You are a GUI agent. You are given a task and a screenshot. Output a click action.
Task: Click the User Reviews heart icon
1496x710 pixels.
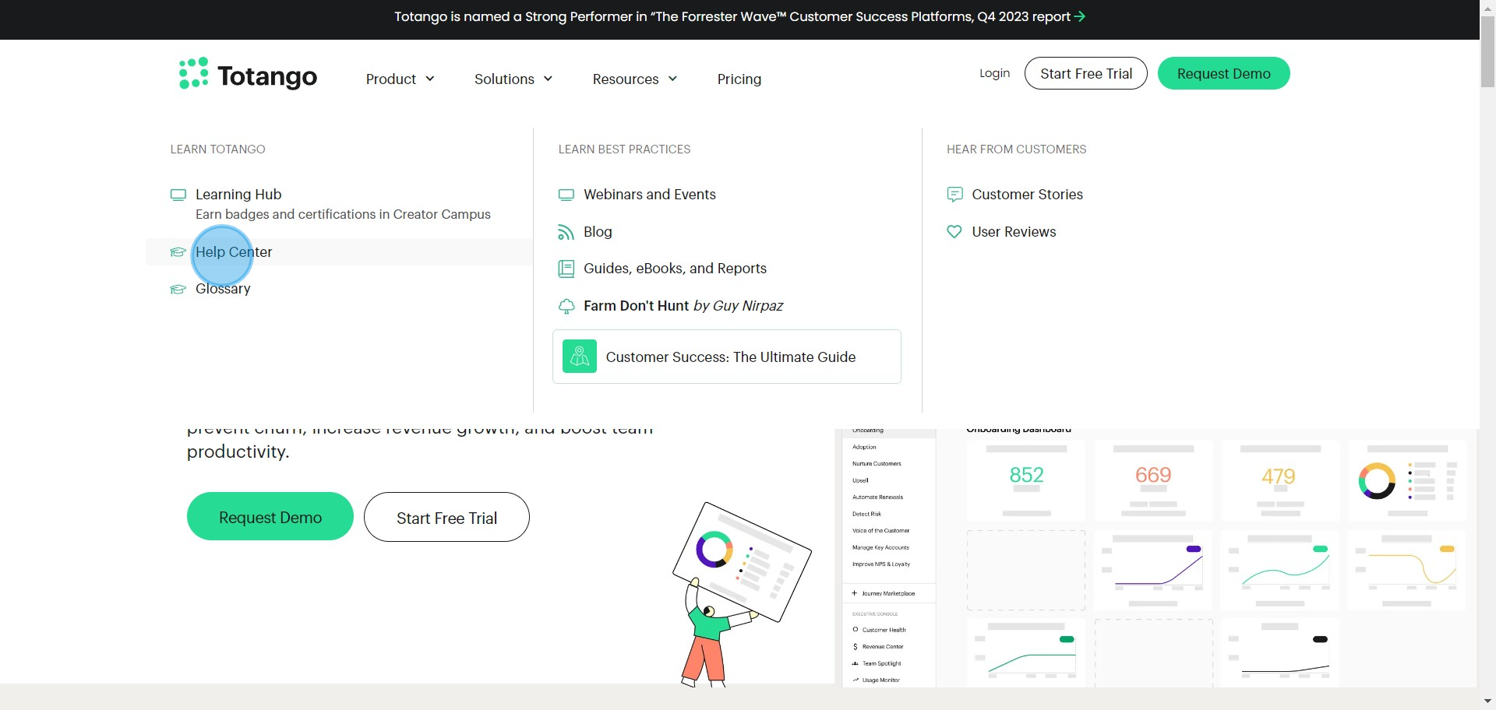coord(954,232)
